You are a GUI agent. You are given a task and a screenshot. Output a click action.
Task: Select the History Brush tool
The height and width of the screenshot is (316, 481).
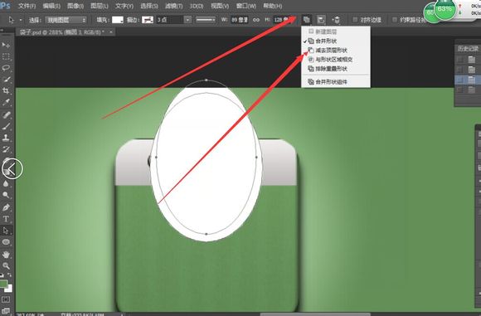(x=6, y=149)
